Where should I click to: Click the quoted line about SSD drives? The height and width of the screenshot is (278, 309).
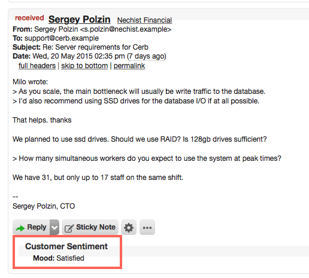pos(136,101)
